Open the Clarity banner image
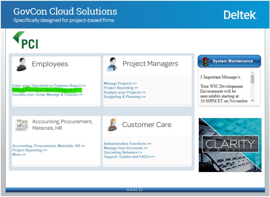The image size is (270, 197). [230, 145]
